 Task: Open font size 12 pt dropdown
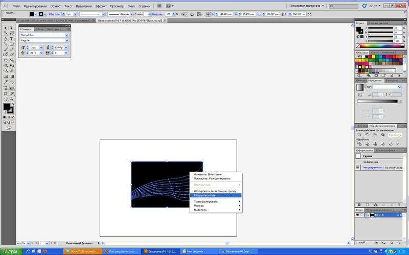41,47
